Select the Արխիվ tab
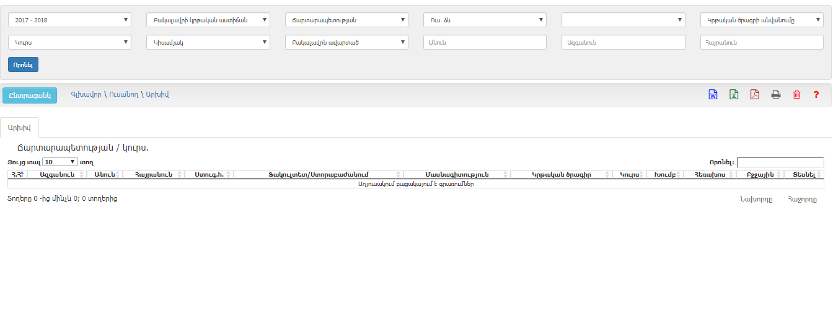The image size is (833, 331). pos(19,128)
